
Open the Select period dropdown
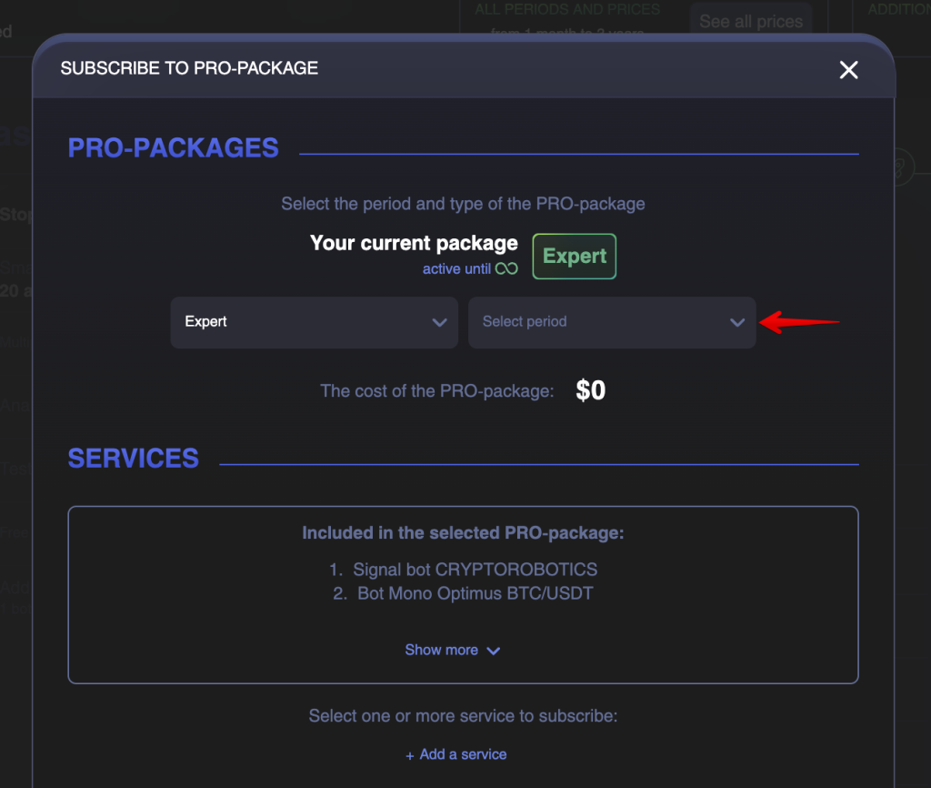pos(612,322)
